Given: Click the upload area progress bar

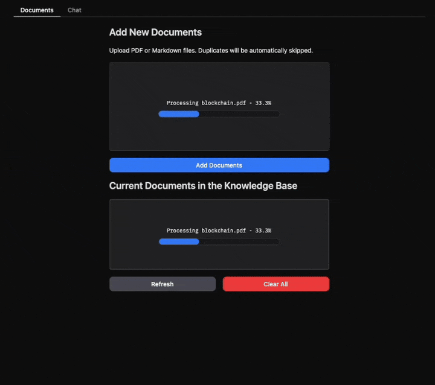Looking at the screenshot, I should pyautogui.click(x=219, y=114).
